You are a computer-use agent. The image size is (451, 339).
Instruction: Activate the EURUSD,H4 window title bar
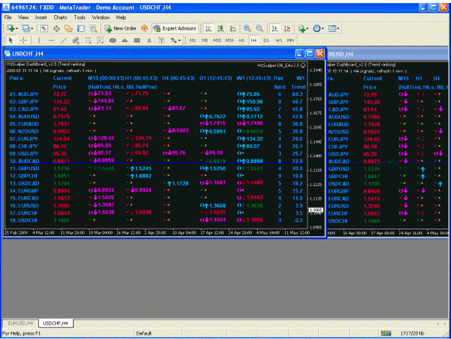387,54
